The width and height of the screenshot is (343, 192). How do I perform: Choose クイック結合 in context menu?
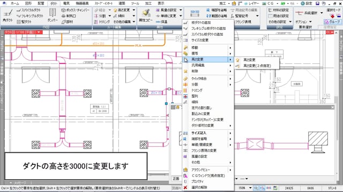tap(208, 78)
